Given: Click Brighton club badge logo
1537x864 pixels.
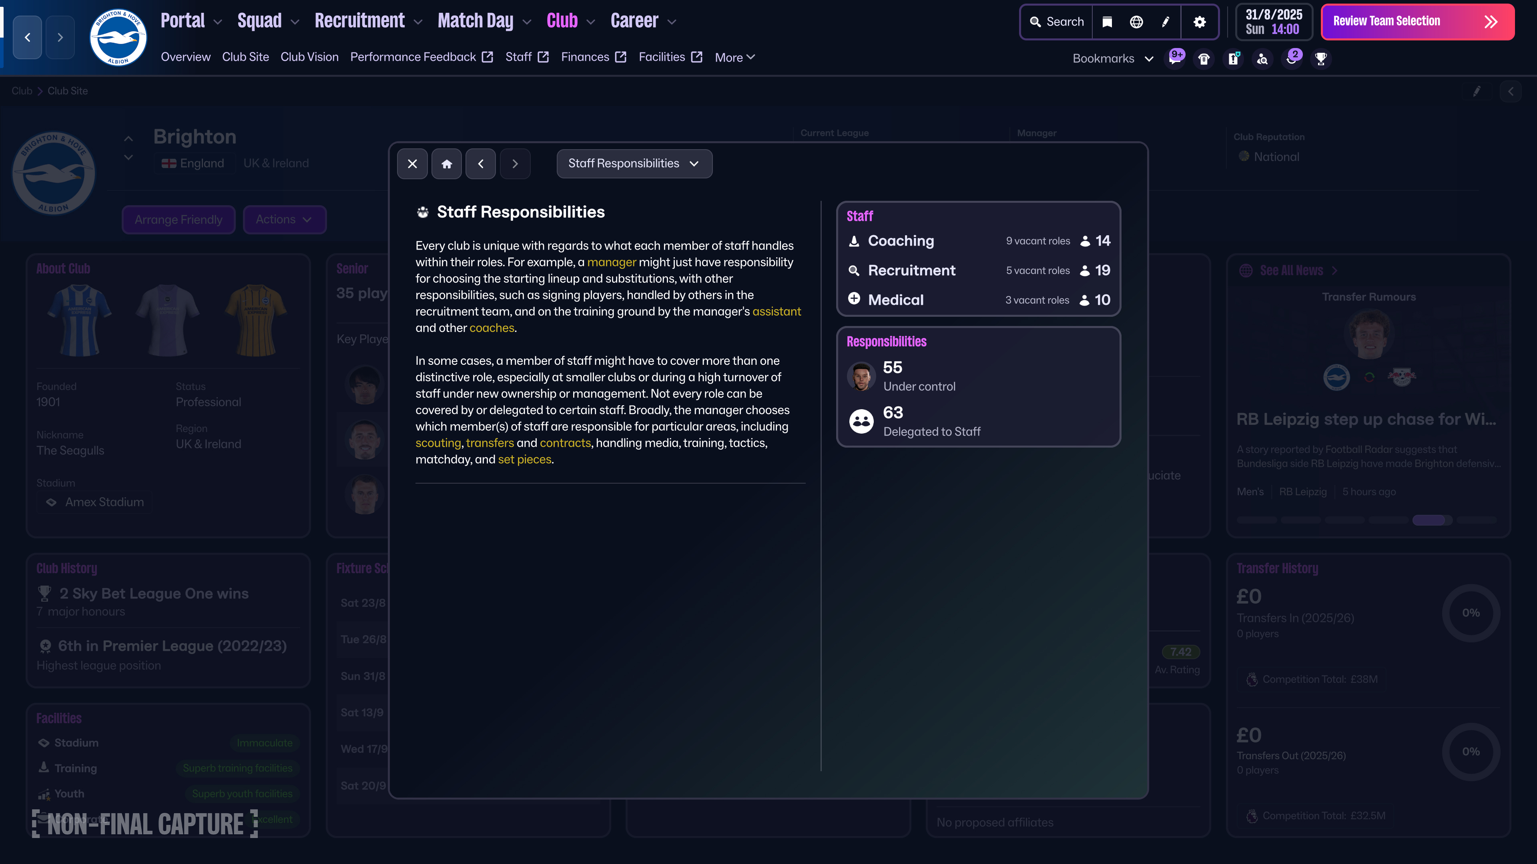Looking at the screenshot, I should 118,38.
